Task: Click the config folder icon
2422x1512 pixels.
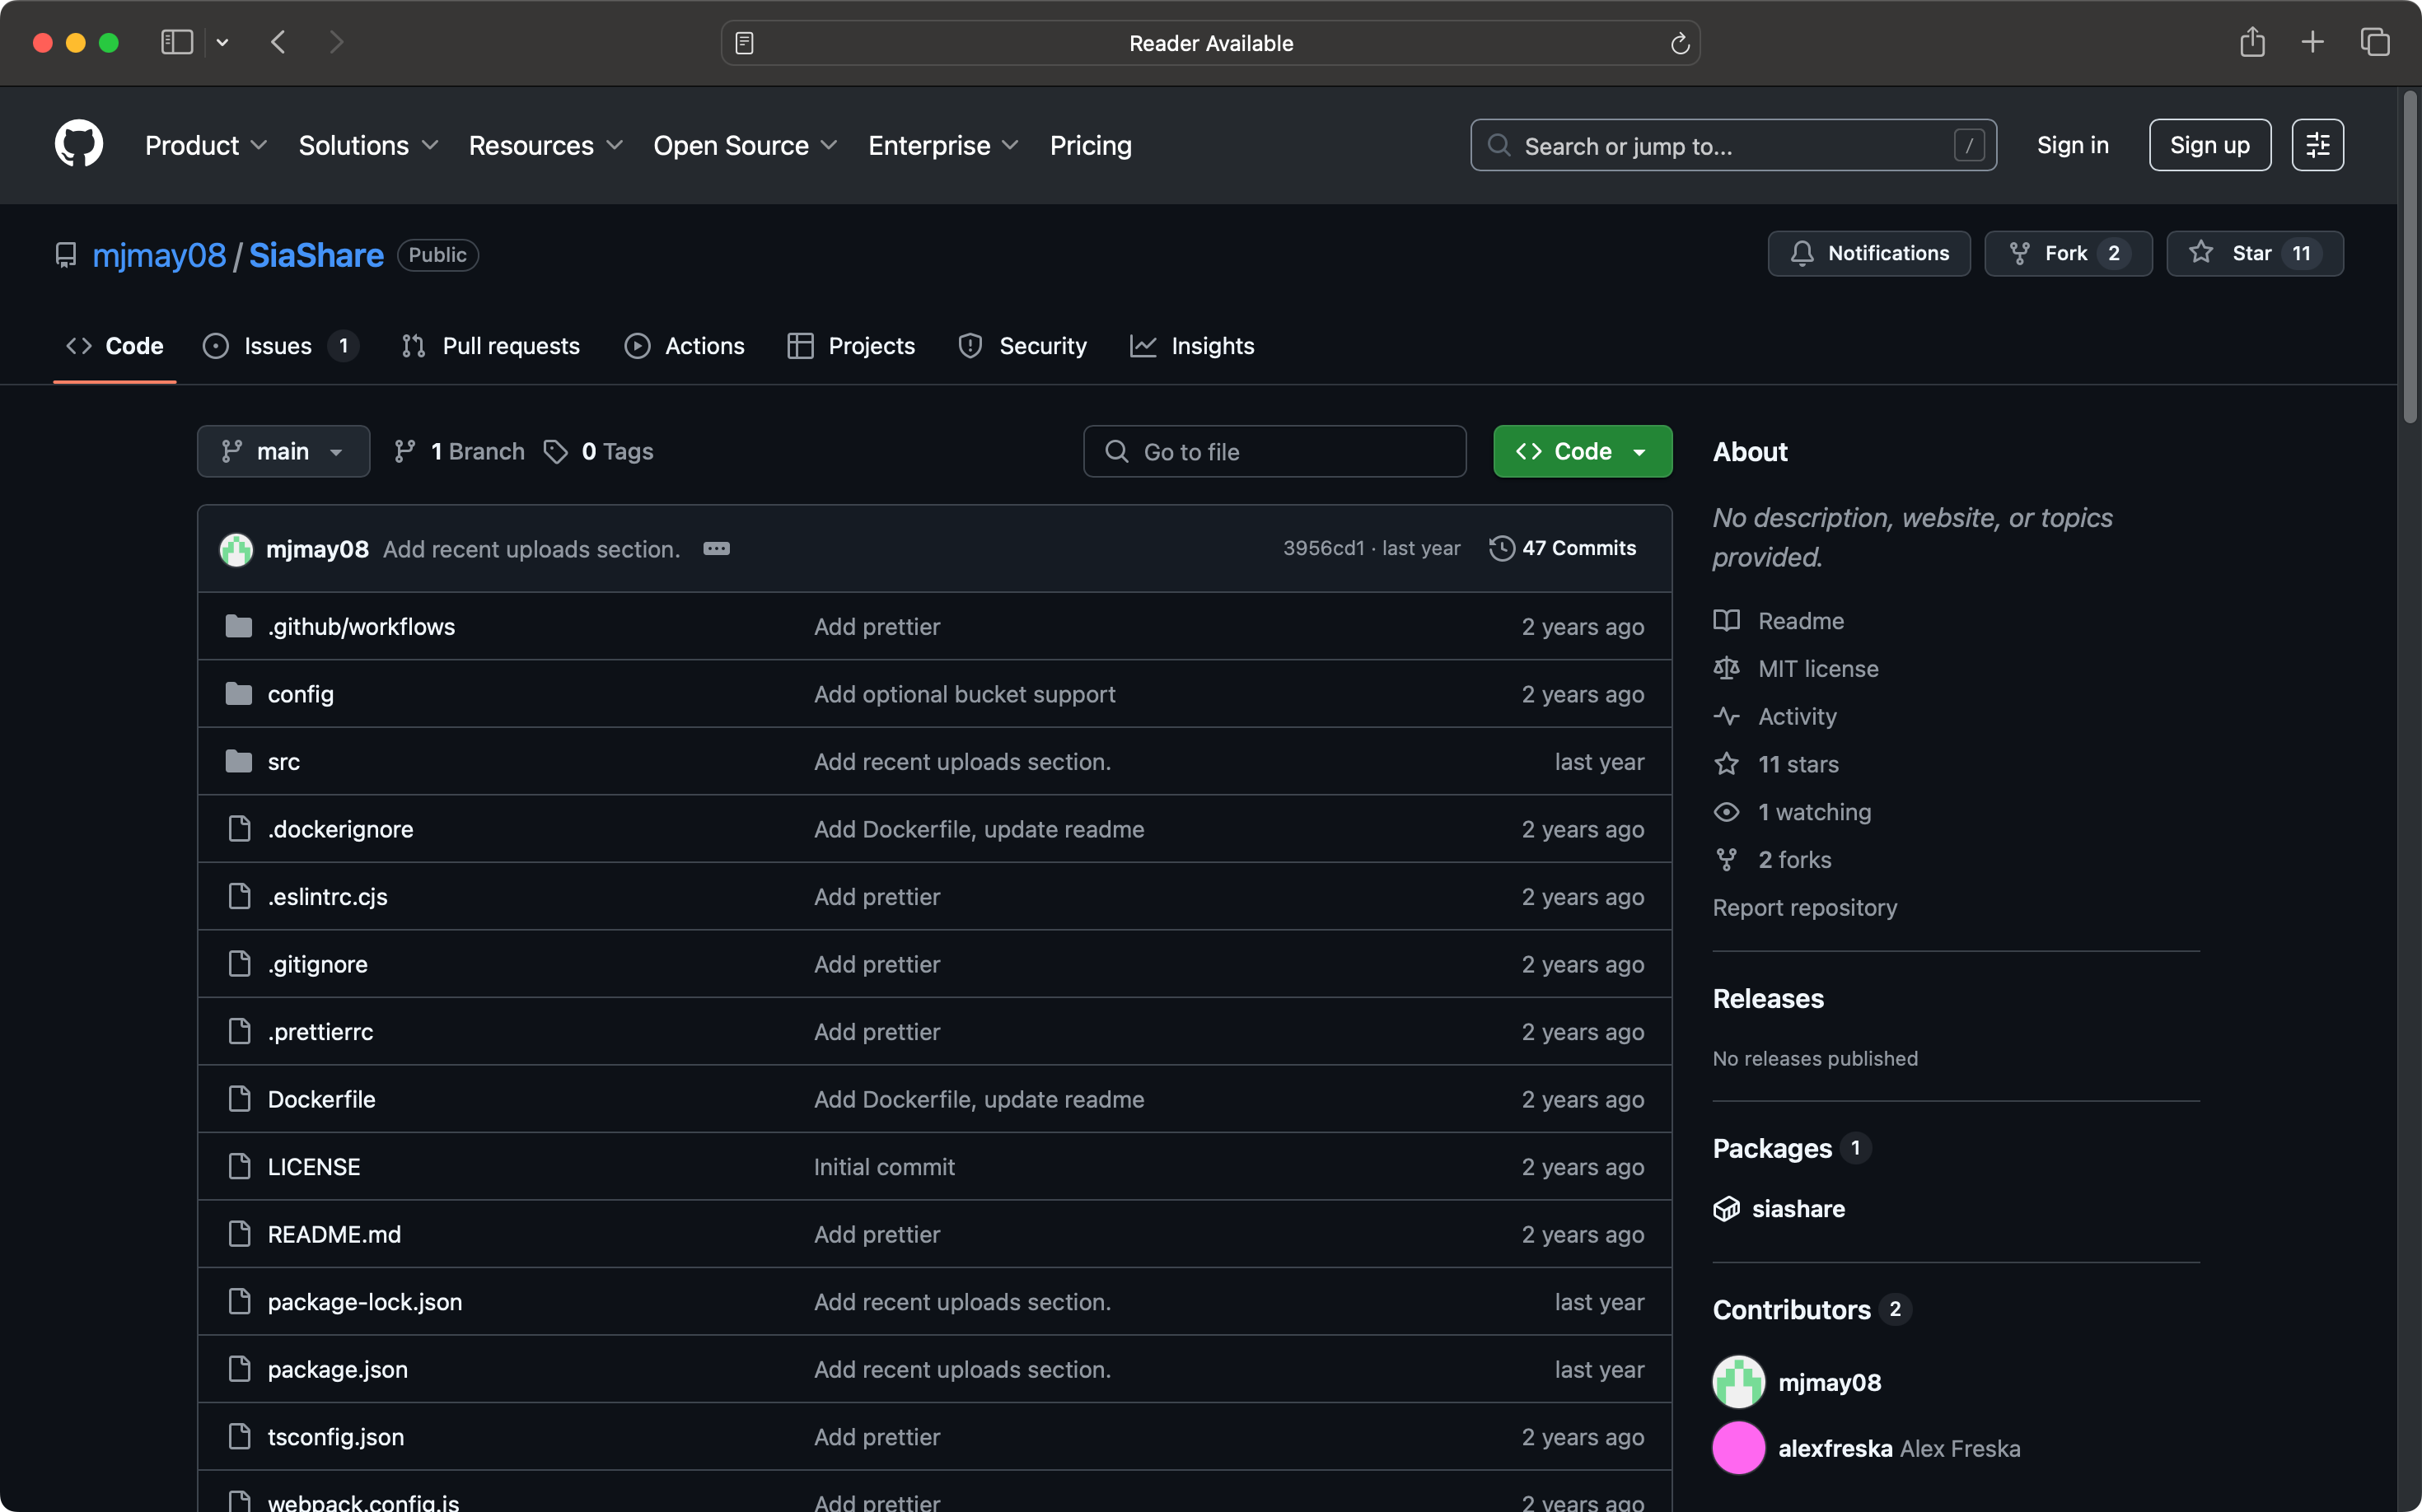Action: click(238, 694)
